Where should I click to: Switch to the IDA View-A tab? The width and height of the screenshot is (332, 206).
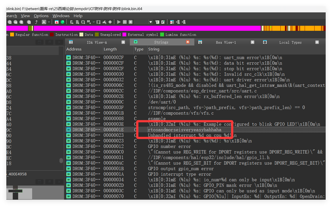click(x=97, y=42)
